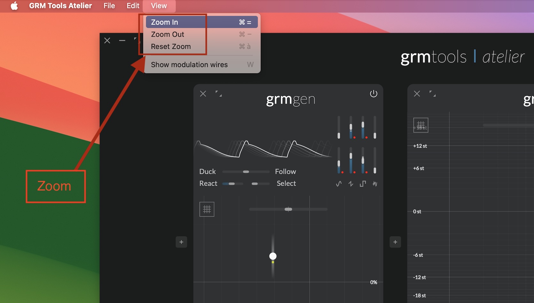Minimize the main Atelier window
534x303 pixels.
click(x=122, y=41)
